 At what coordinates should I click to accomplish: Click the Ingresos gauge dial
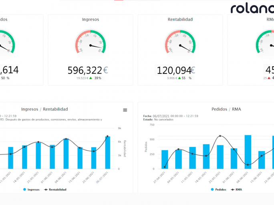tap(91, 42)
